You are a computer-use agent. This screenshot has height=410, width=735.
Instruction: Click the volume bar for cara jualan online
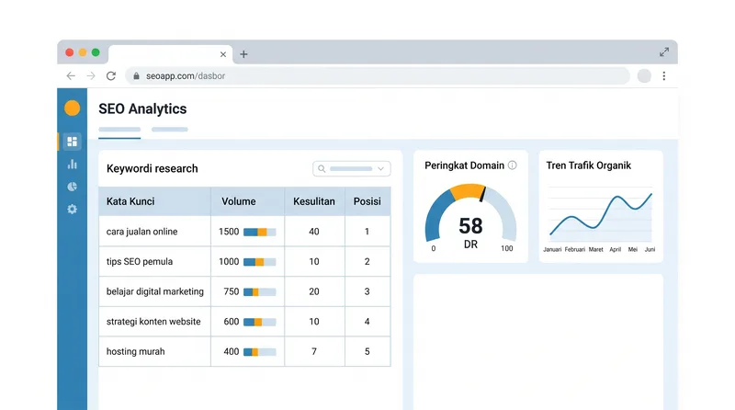coord(260,232)
